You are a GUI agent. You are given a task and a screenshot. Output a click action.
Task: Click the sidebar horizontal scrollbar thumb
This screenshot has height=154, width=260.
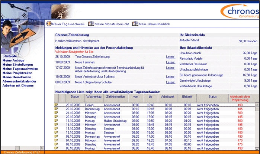click(x=17, y=148)
